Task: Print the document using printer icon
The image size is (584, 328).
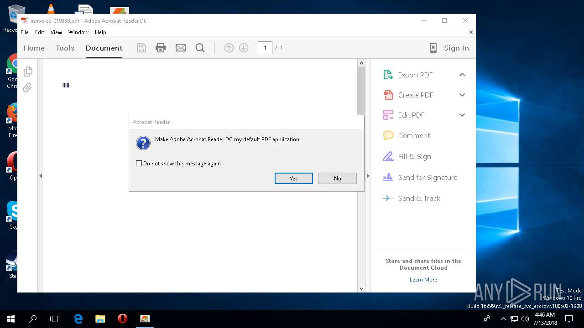Action: pyautogui.click(x=161, y=48)
